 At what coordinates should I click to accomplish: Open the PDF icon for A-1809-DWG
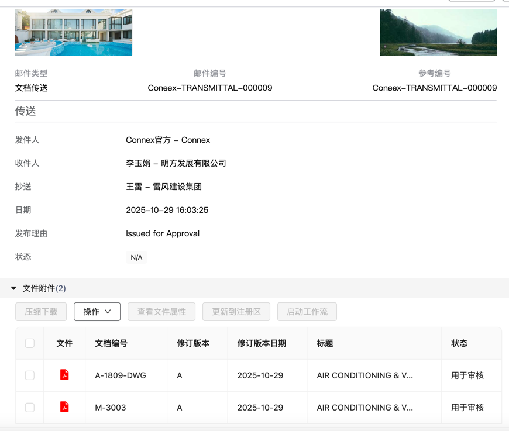coord(64,375)
